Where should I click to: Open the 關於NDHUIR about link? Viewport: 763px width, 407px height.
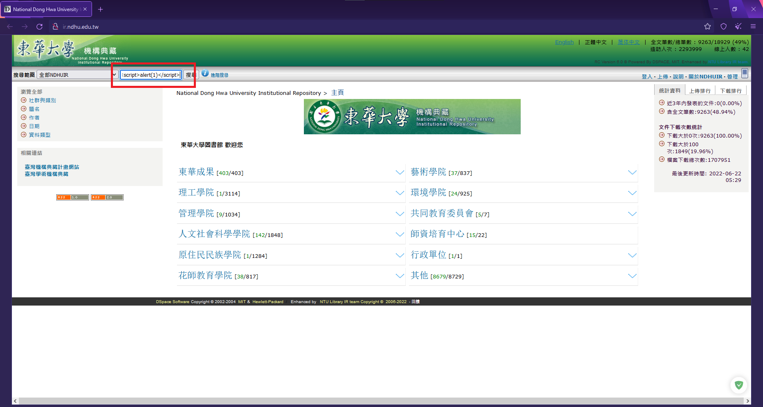click(706, 76)
